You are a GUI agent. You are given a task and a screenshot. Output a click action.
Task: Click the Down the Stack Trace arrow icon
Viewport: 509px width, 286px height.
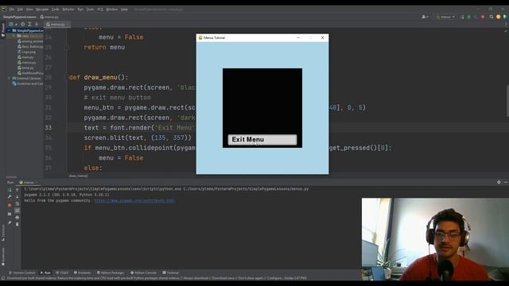[17, 196]
